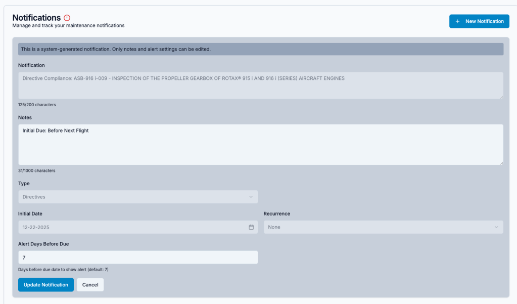Viewport: 517px width, 304px height.
Task: Open the calendar icon in Initial Date
Action: pyautogui.click(x=251, y=227)
